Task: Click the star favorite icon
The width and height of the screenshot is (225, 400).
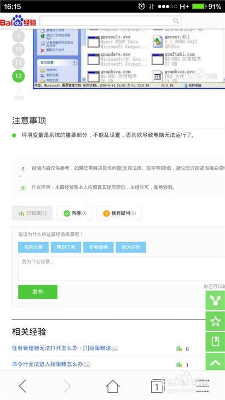Action: click(215, 321)
